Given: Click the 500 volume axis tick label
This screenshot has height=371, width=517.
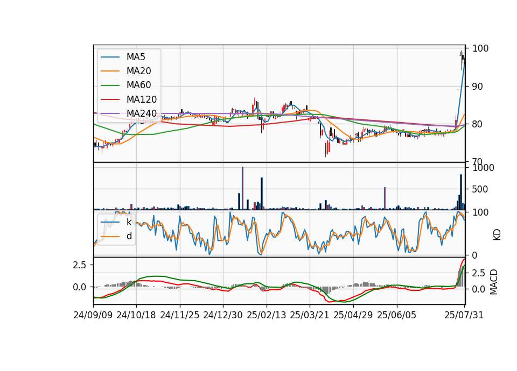Looking at the screenshot, I should point(480,189).
